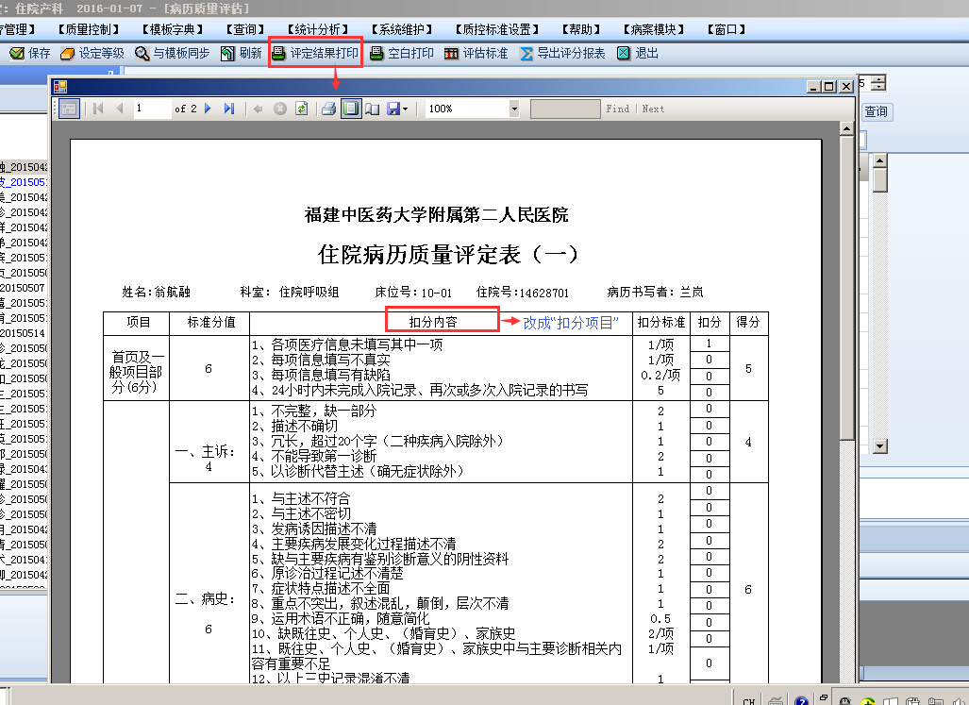
Task: Go to previous report page
Action: point(120,109)
